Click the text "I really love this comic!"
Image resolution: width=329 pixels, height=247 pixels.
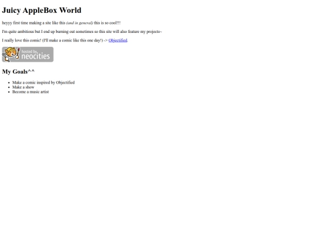coord(21,40)
